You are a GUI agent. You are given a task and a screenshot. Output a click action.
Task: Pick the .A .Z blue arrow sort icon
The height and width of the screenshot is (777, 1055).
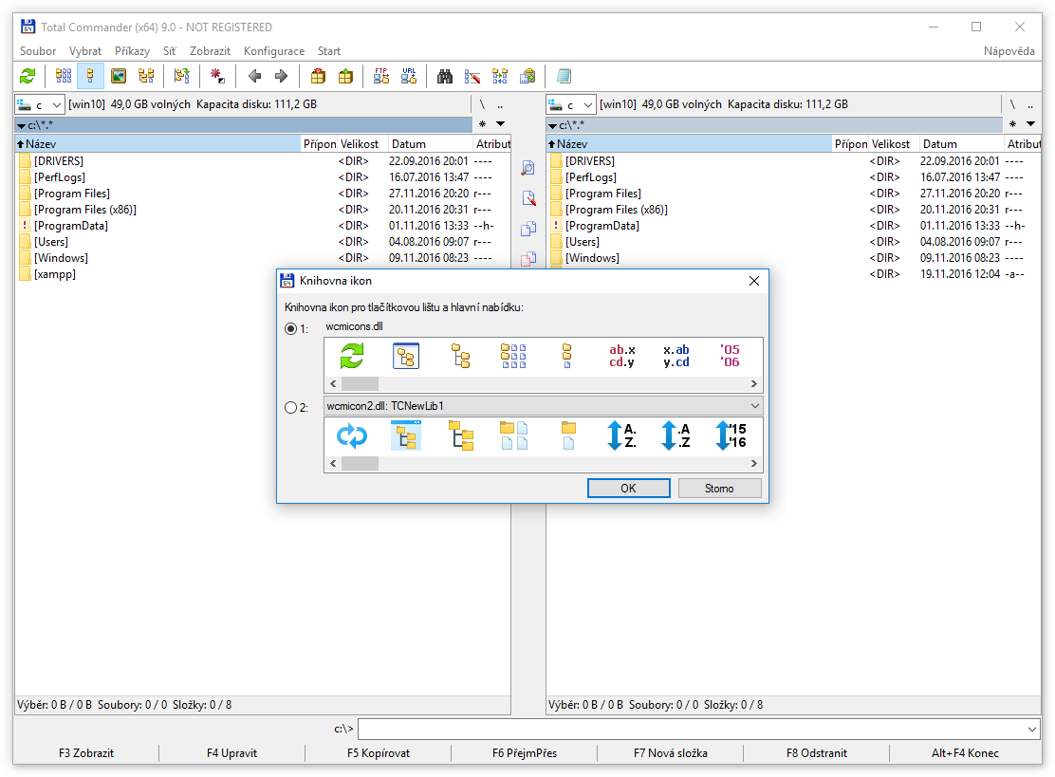pos(676,435)
